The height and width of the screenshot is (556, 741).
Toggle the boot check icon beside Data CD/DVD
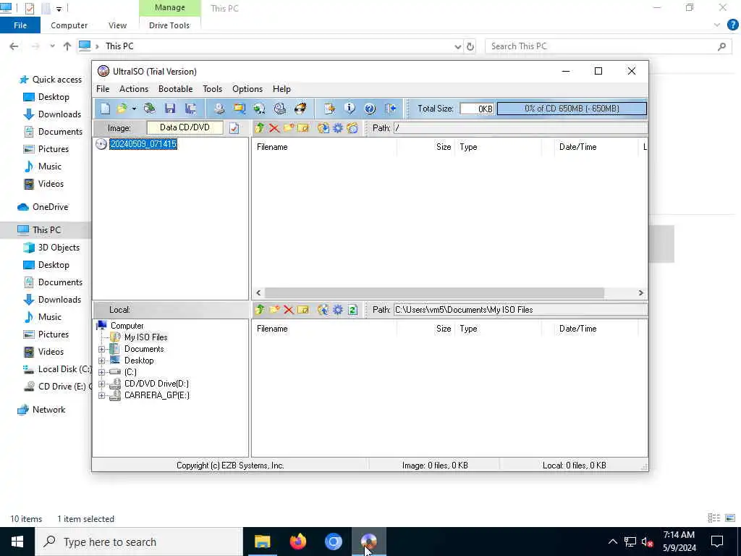[x=234, y=128]
